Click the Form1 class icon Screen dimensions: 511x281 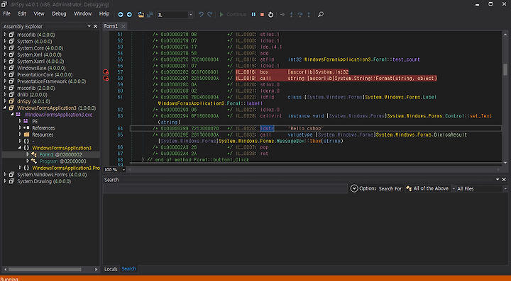coord(34,154)
